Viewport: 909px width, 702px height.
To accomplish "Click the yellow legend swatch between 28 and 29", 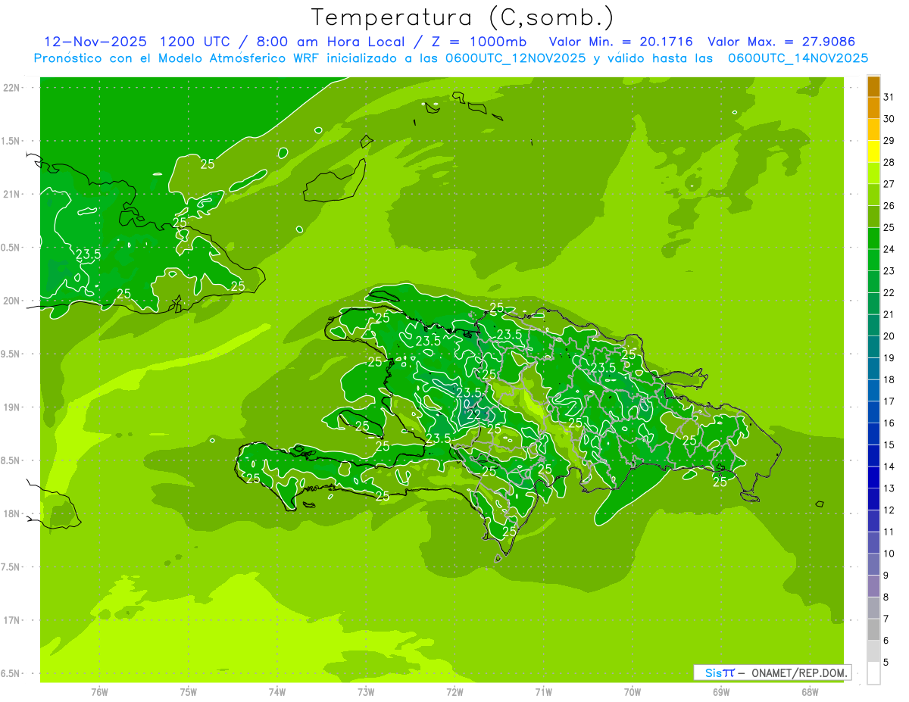I will click(x=873, y=151).
